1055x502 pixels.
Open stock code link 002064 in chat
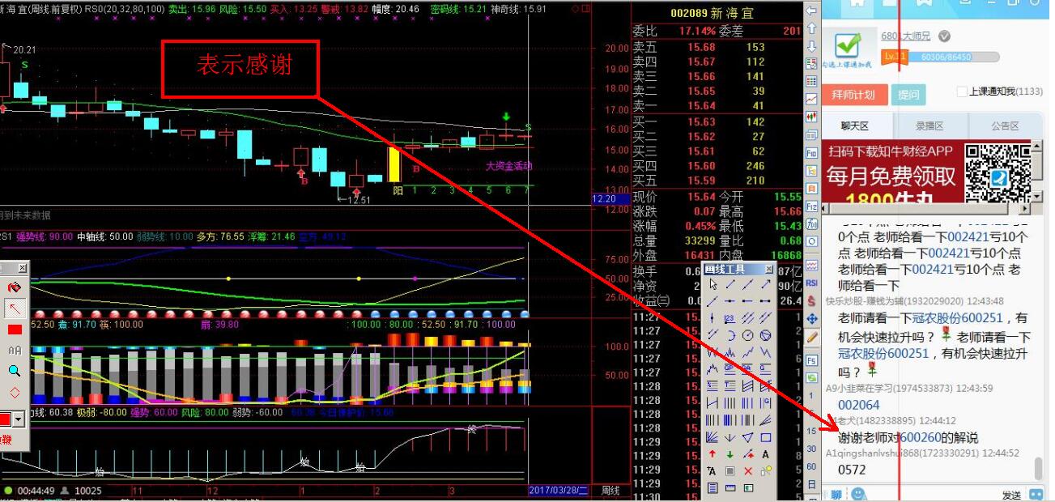pos(858,405)
